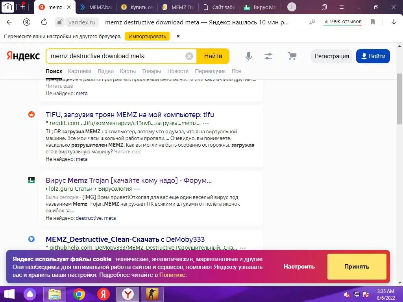Open more options dots for reddit result
403x302 pixels.
point(206,123)
